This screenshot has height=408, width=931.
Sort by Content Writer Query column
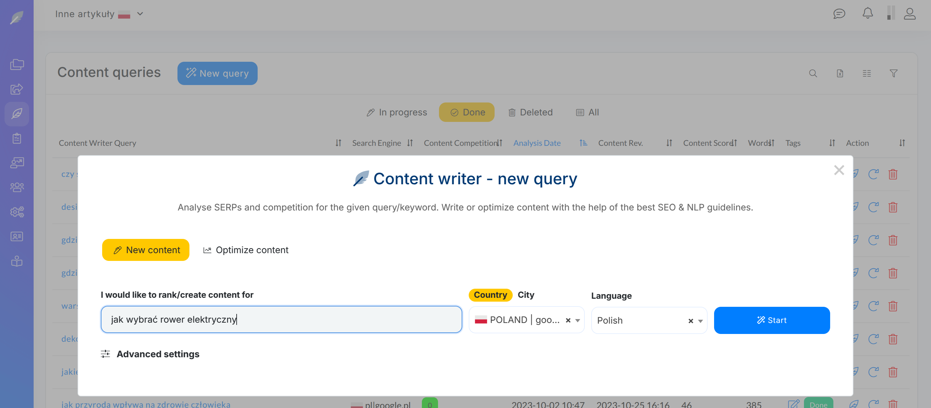point(338,143)
